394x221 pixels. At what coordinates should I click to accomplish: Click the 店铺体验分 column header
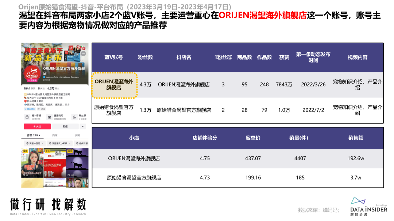pos(205,138)
